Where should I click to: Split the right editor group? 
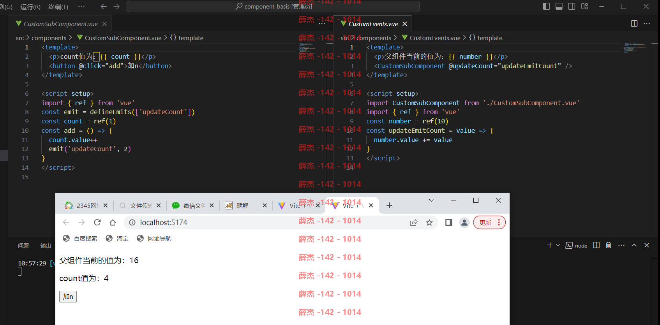point(634,24)
